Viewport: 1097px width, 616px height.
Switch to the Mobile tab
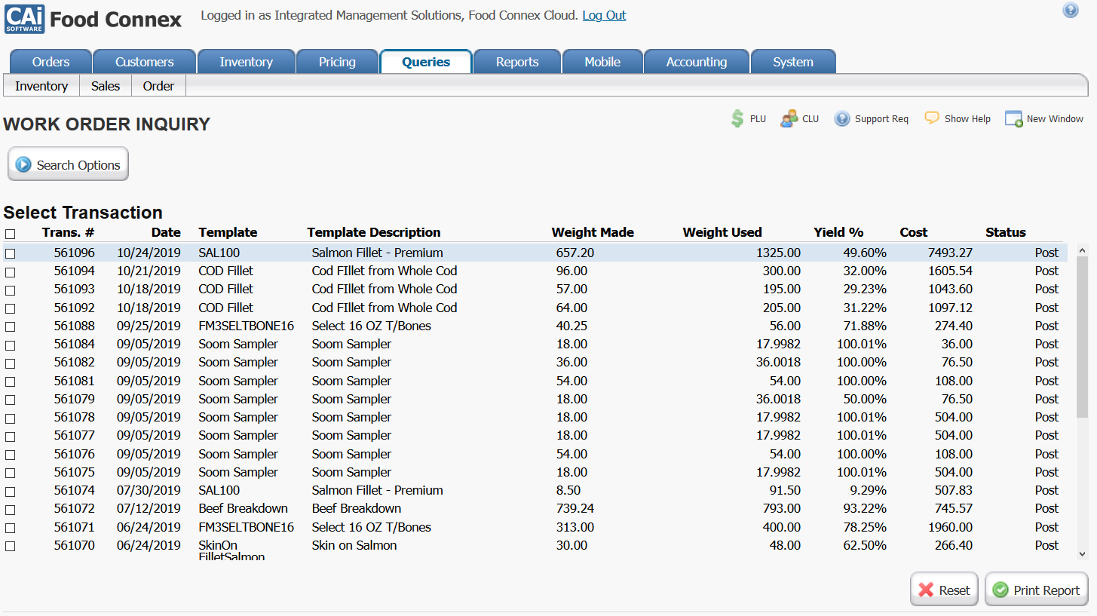click(602, 62)
